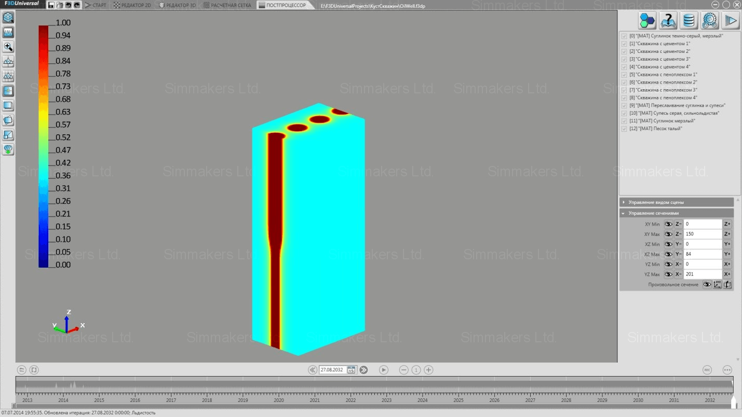Image resolution: width=742 pixels, height=417 pixels.
Task: Click the save project icon
Action: click(51, 5)
